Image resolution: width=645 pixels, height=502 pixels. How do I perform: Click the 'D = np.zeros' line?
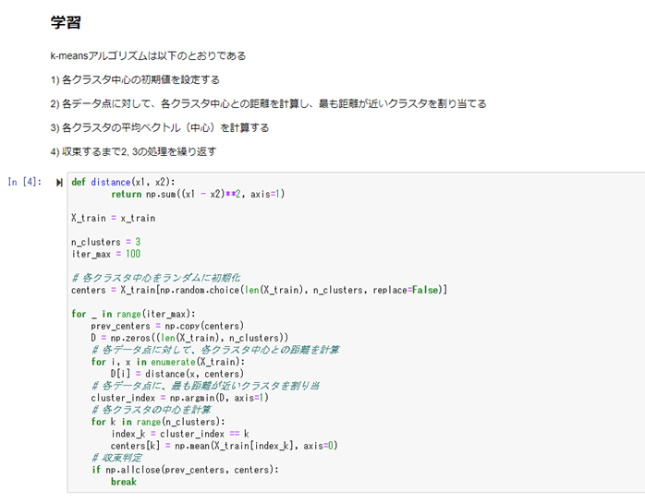tap(189, 338)
